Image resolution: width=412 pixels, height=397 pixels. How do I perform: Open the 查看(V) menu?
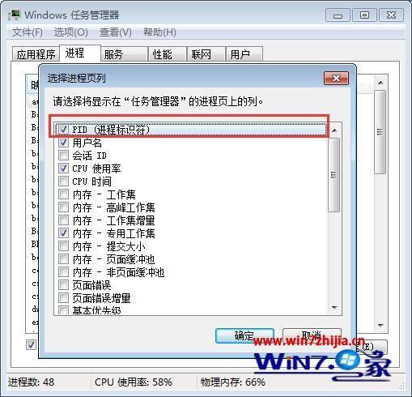116,32
